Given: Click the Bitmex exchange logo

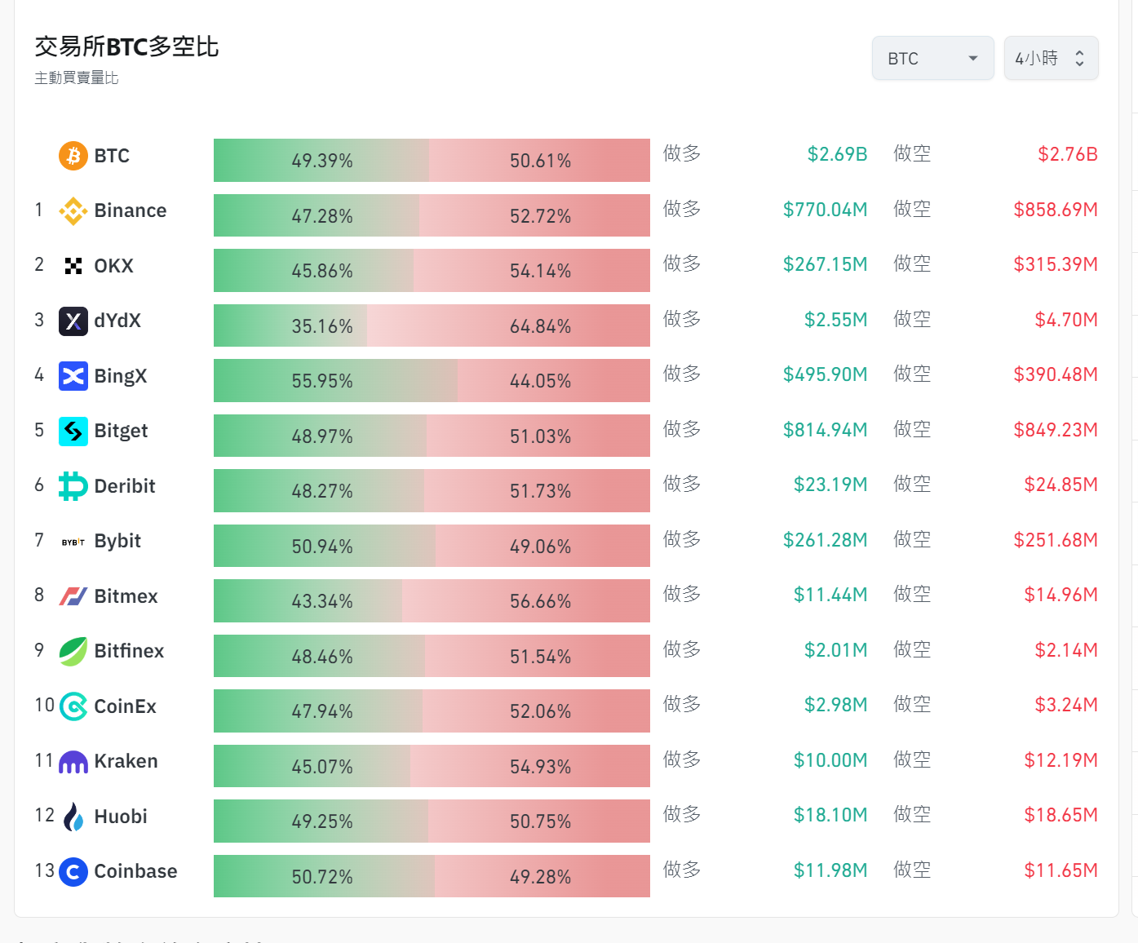Looking at the screenshot, I should click(73, 596).
